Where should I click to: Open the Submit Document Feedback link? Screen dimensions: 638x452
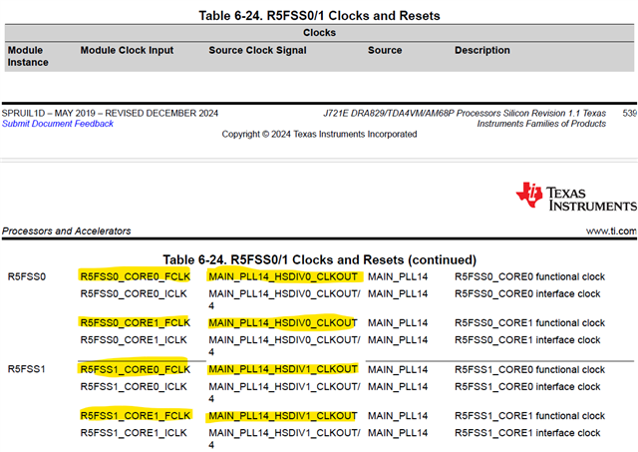pyautogui.click(x=58, y=124)
